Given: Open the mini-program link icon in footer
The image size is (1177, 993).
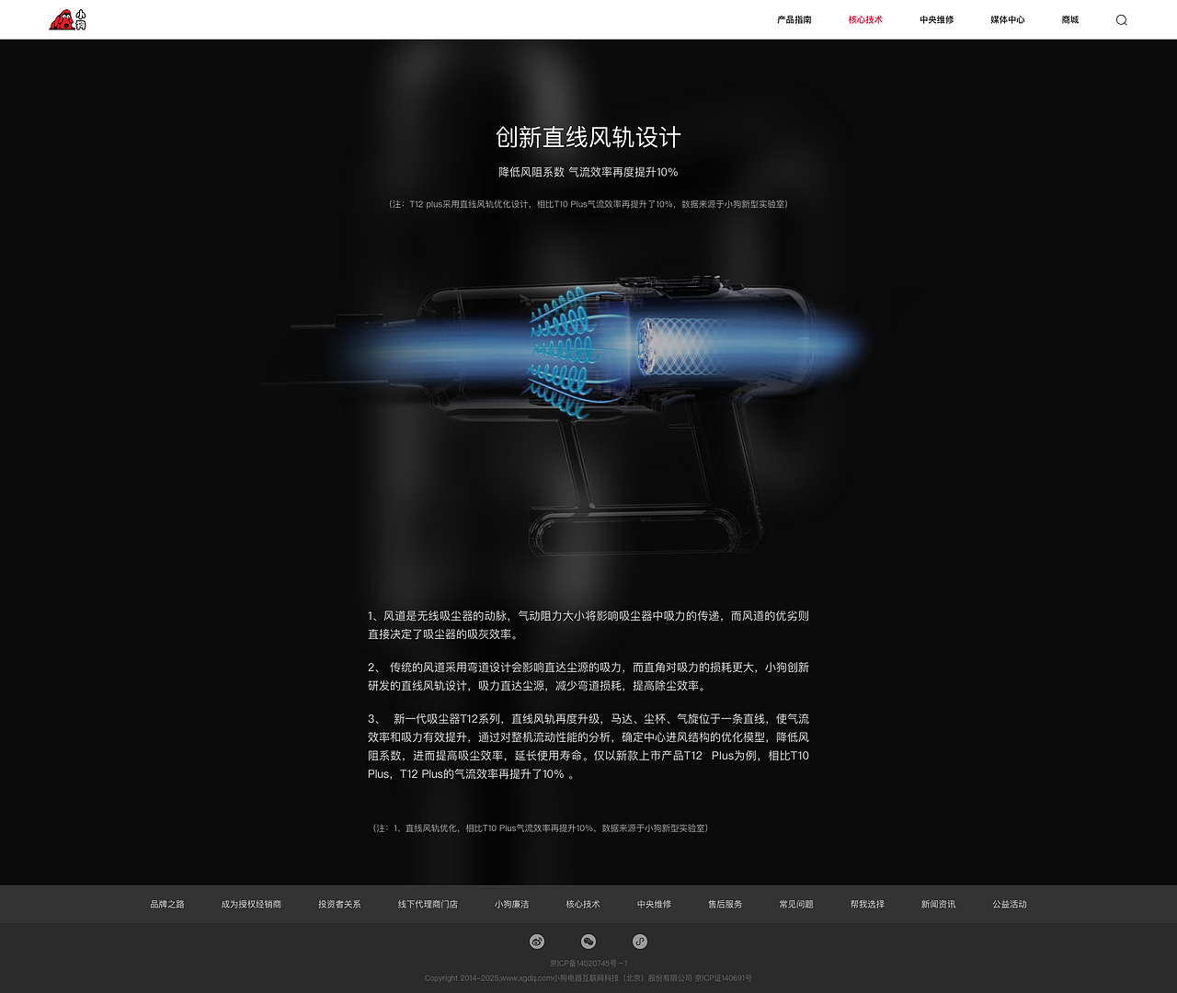Looking at the screenshot, I should pos(640,942).
